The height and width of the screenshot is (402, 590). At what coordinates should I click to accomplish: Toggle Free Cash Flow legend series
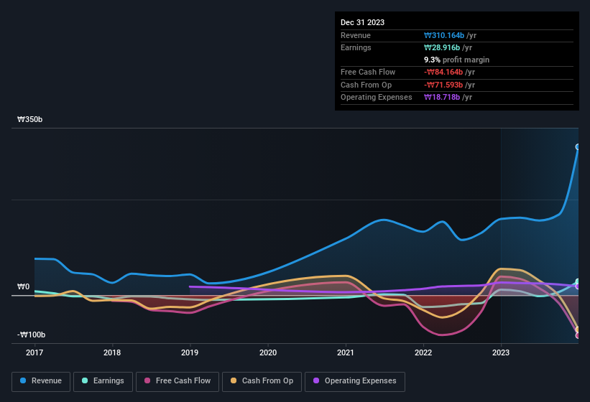tap(177, 381)
